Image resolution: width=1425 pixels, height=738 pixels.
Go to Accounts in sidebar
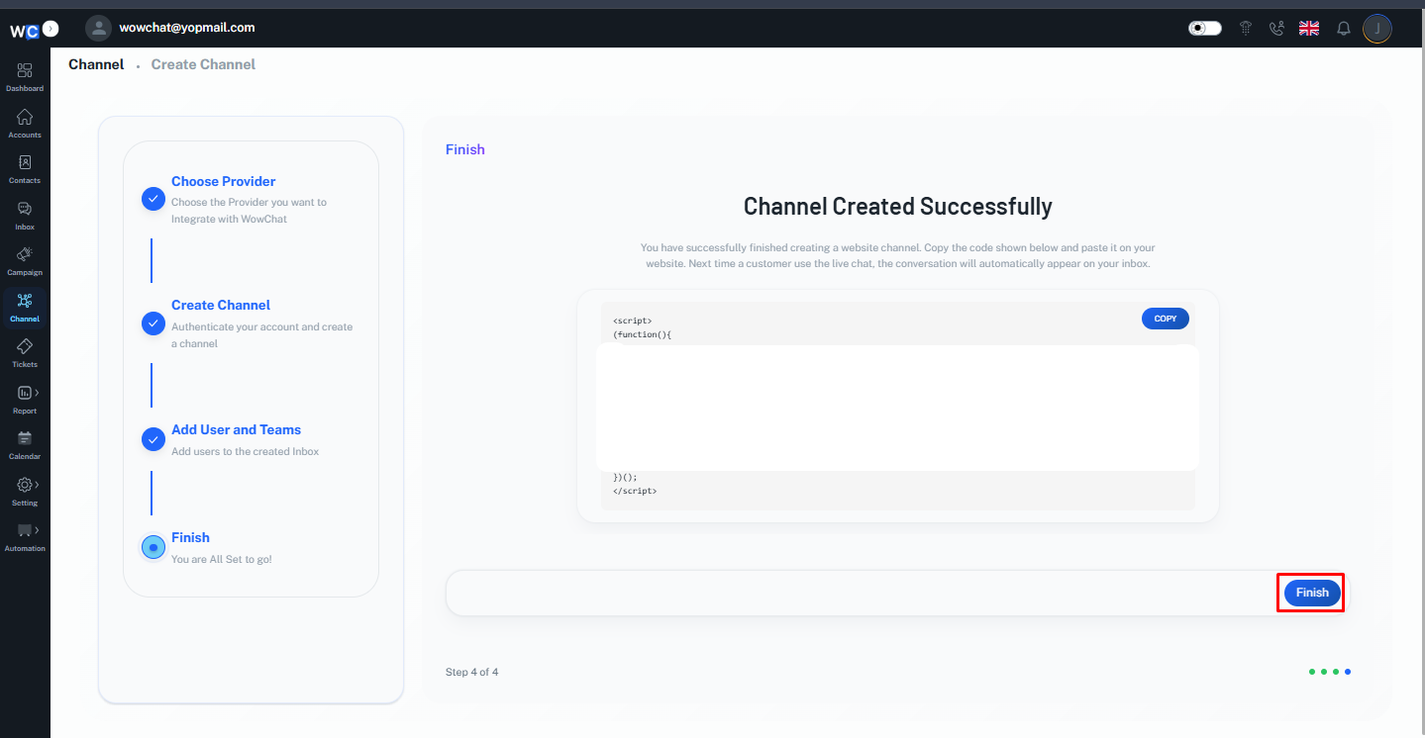25,123
